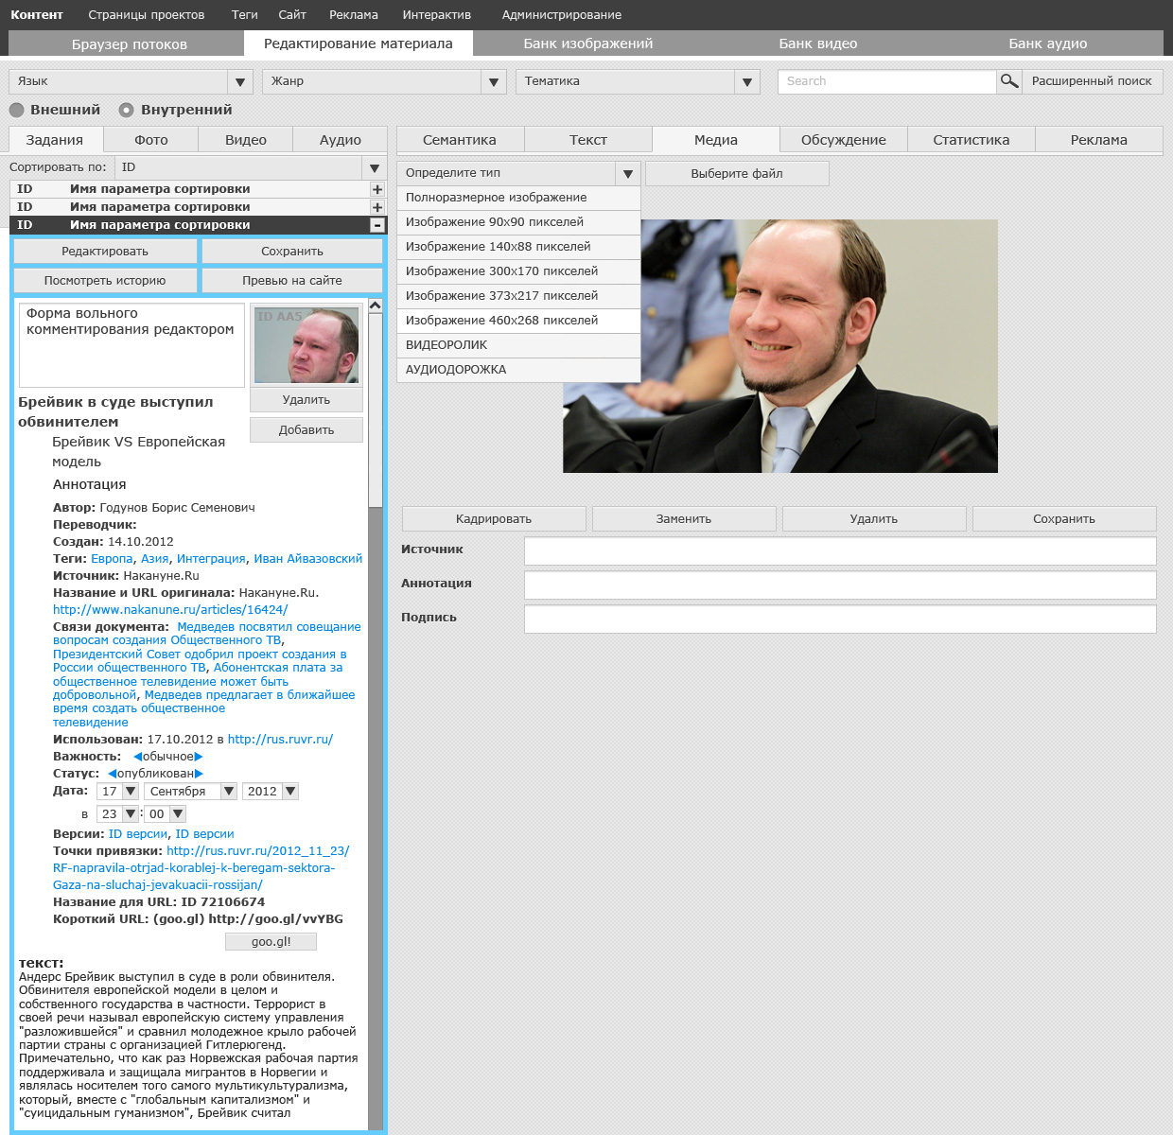
Task: Open the 'Контент' top menu
Action: [x=37, y=15]
